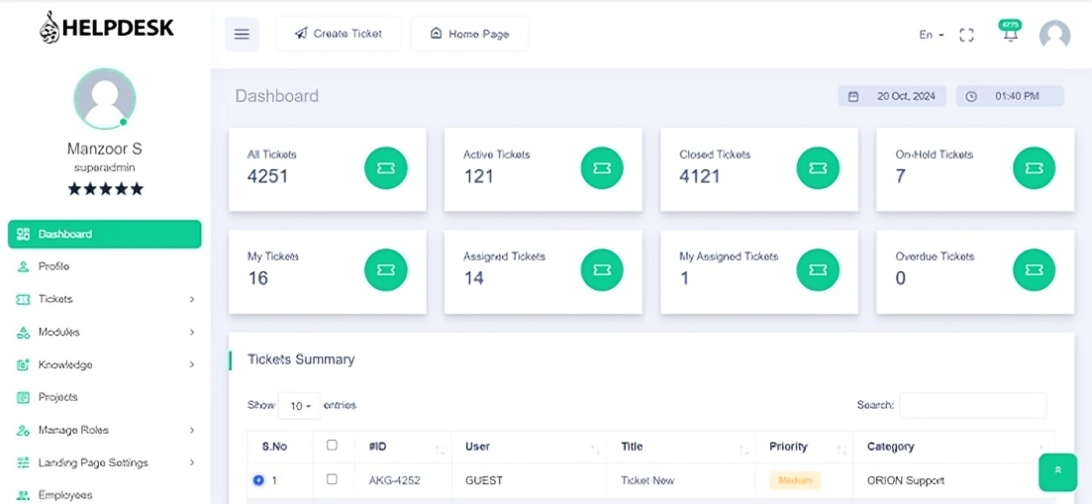This screenshot has width=1092, height=504.
Task: Select Dashboard in the sidebar
Action: tap(105, 234)
